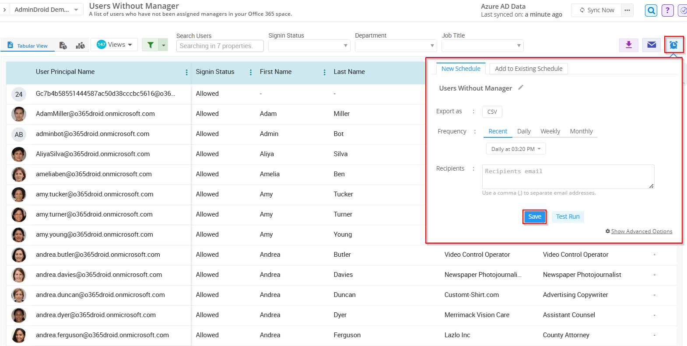Click the County Attorney cell

(566, 335)
